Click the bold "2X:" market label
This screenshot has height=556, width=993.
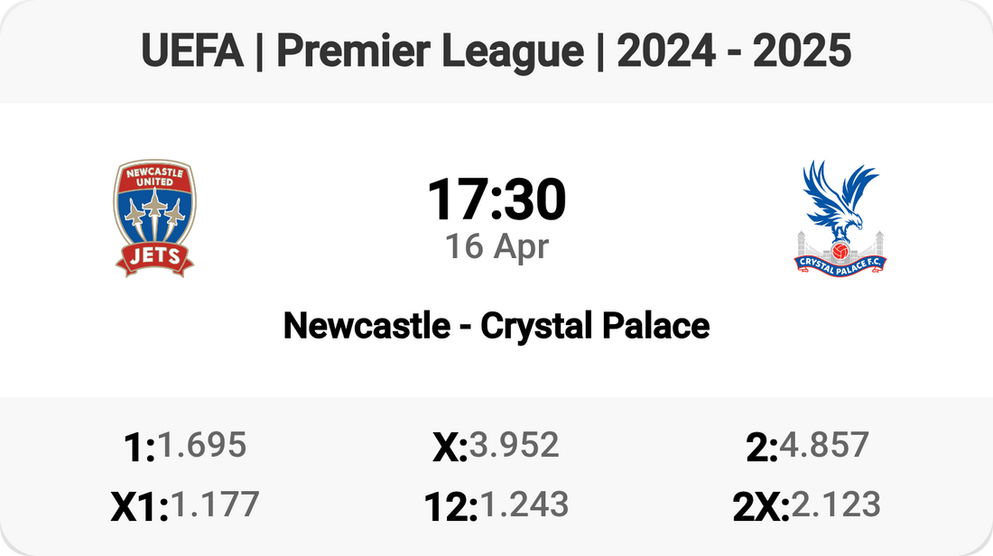pos(761,507)
